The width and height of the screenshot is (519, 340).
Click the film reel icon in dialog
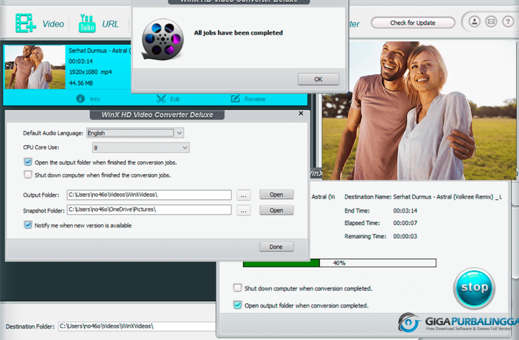162,39
